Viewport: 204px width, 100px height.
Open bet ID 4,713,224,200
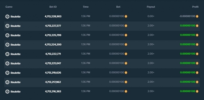click(x=53, y=45)
